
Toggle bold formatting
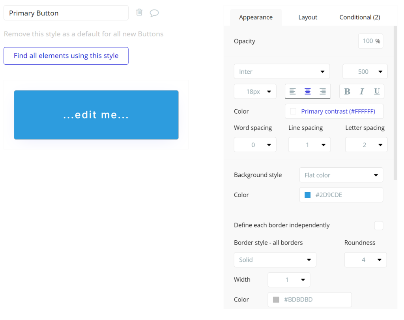tap(347, 91)
